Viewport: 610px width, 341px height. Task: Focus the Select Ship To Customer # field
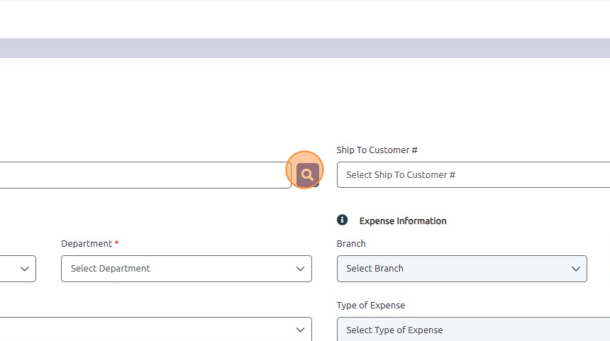pos(473,175)
